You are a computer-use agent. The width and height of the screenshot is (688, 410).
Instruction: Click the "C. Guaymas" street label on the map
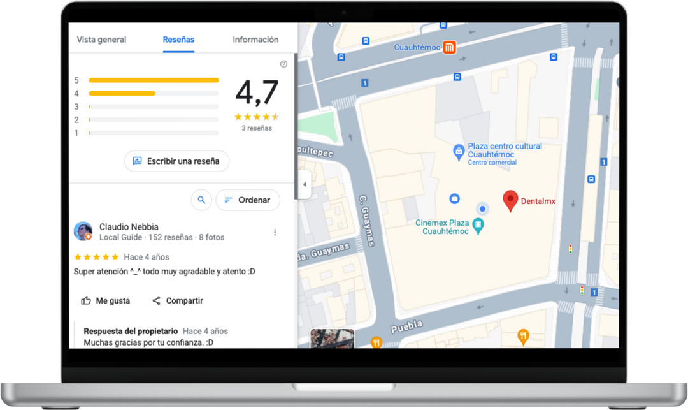(367, 221)
